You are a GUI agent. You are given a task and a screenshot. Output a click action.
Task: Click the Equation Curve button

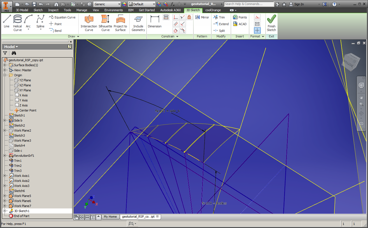[62, 17]
